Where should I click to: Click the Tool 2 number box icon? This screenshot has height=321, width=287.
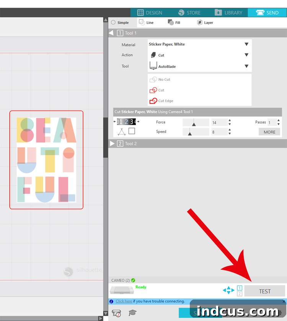click(x=120, y=144)
